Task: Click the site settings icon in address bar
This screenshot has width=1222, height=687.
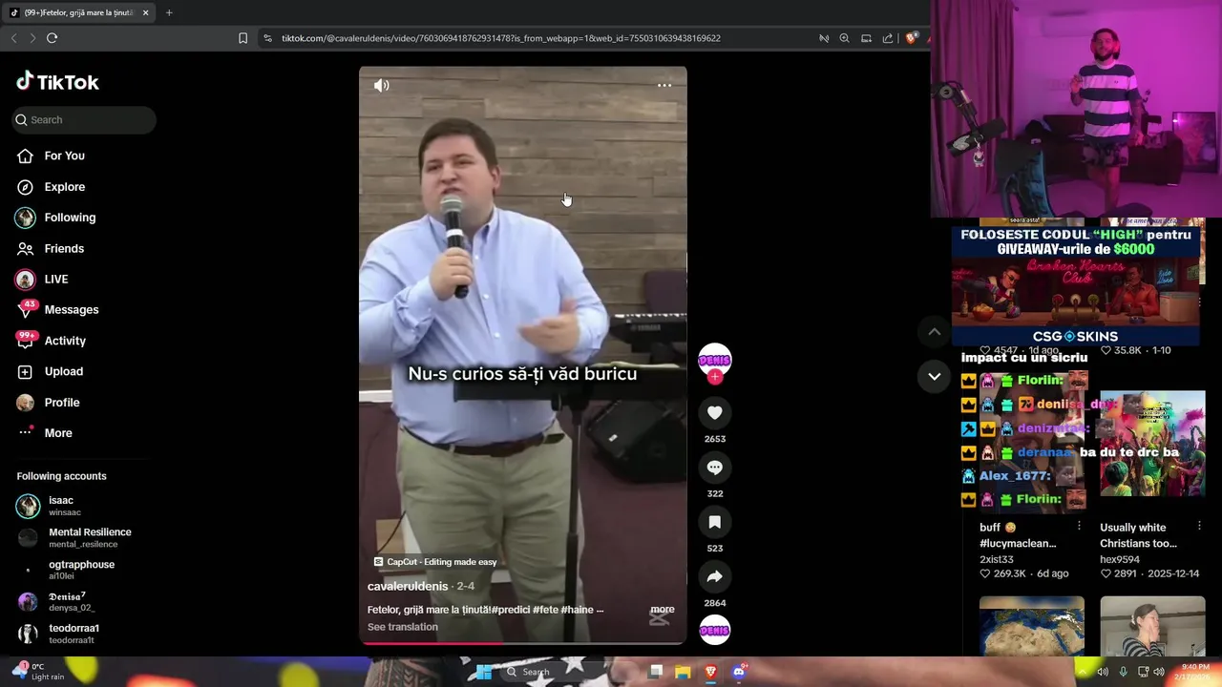Action: [x=267, y=38]
